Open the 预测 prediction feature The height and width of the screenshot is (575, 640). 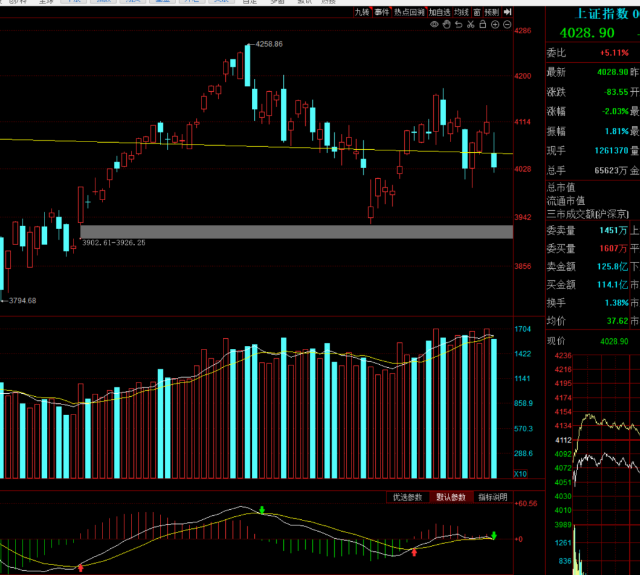pyautogui.click(x=492, y=12)
